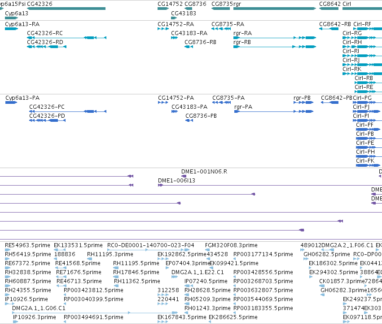Viewport: 382px width, 324px height.
Task: Select the Cirl-RI transcript label
Action: 351,51
